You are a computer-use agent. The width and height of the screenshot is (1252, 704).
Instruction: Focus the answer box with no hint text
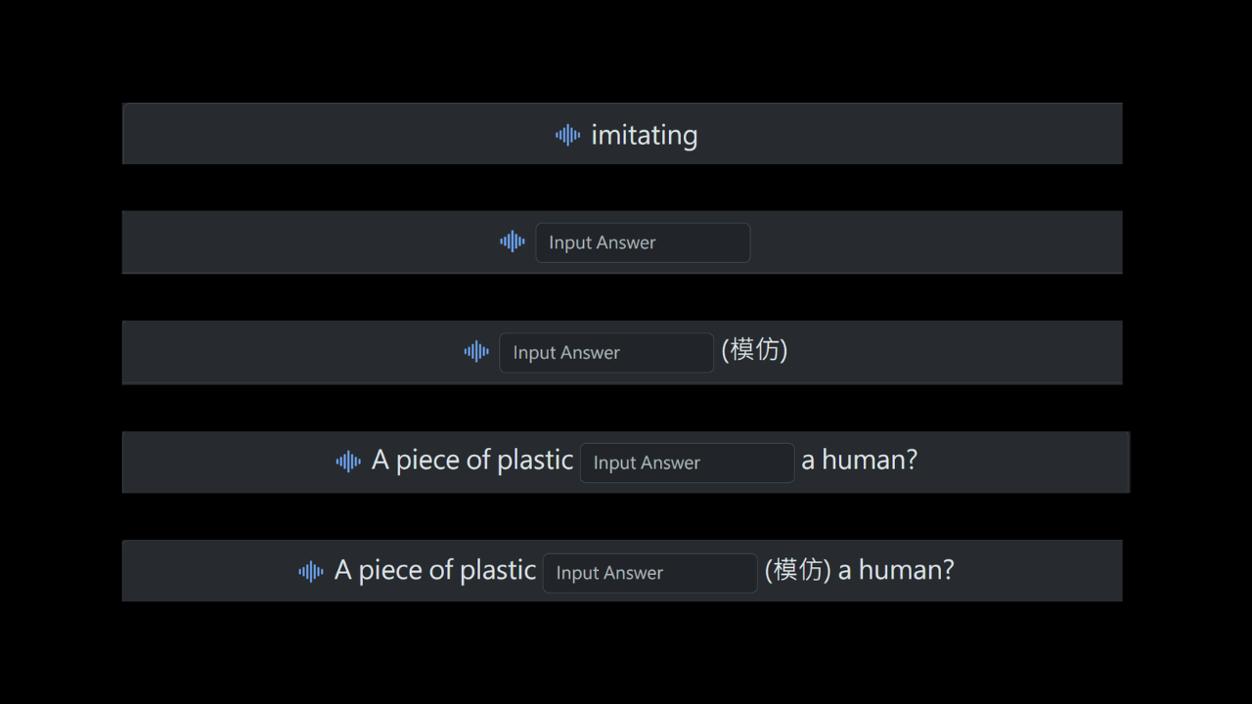coord(643,242)
